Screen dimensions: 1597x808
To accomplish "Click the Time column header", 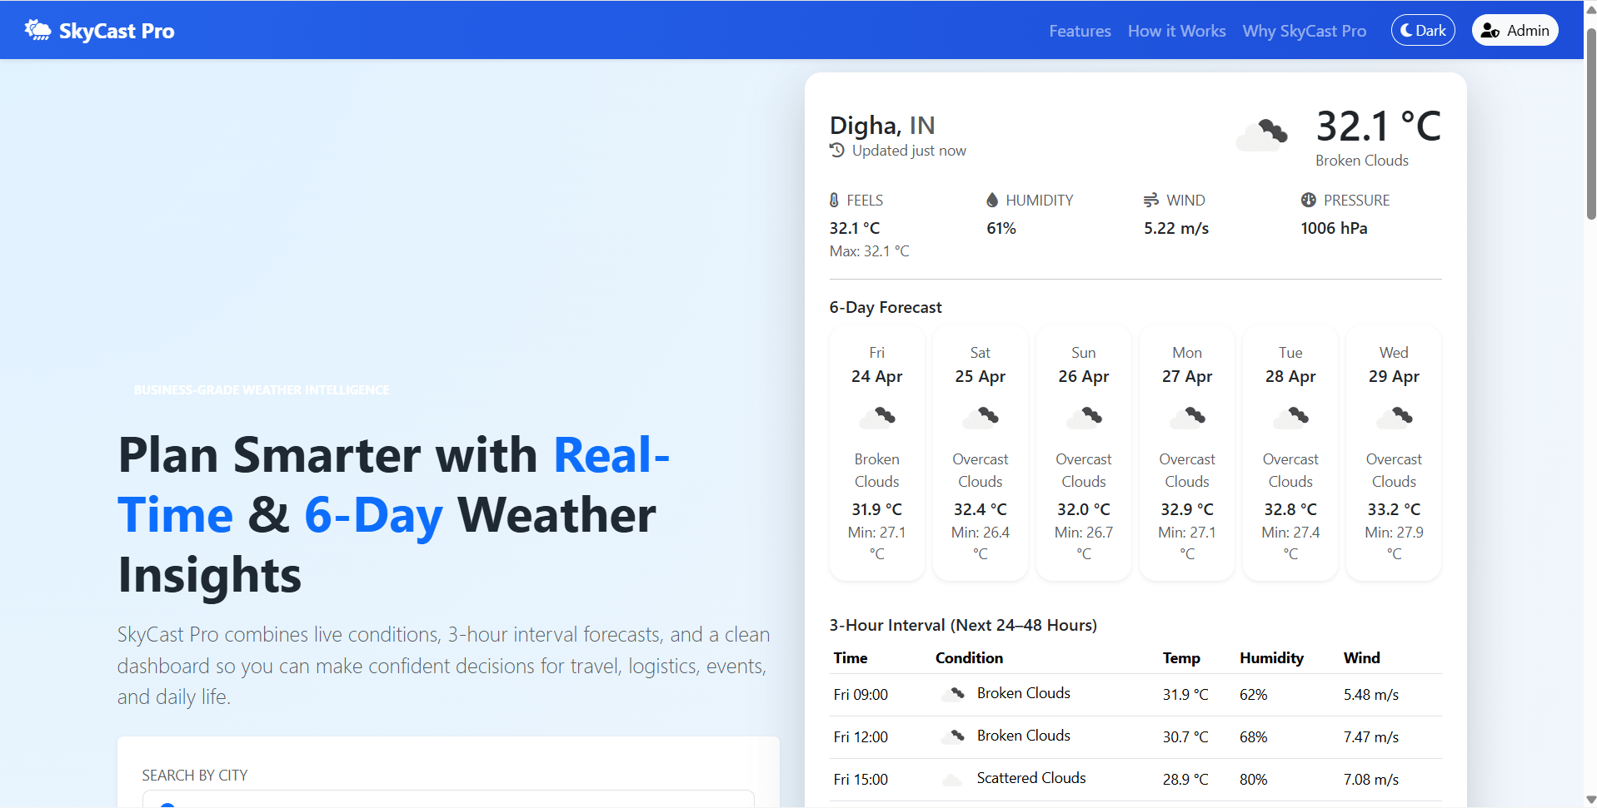I will pyautogui.click(x=851, y=658).
